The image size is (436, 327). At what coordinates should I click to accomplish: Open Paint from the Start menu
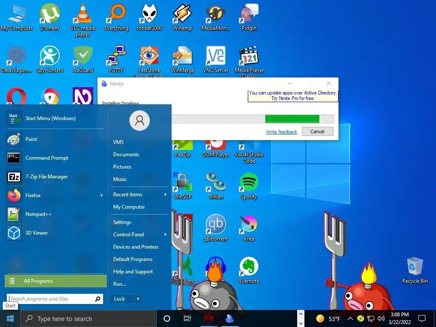pyautogui.click(x=55, y=139)
